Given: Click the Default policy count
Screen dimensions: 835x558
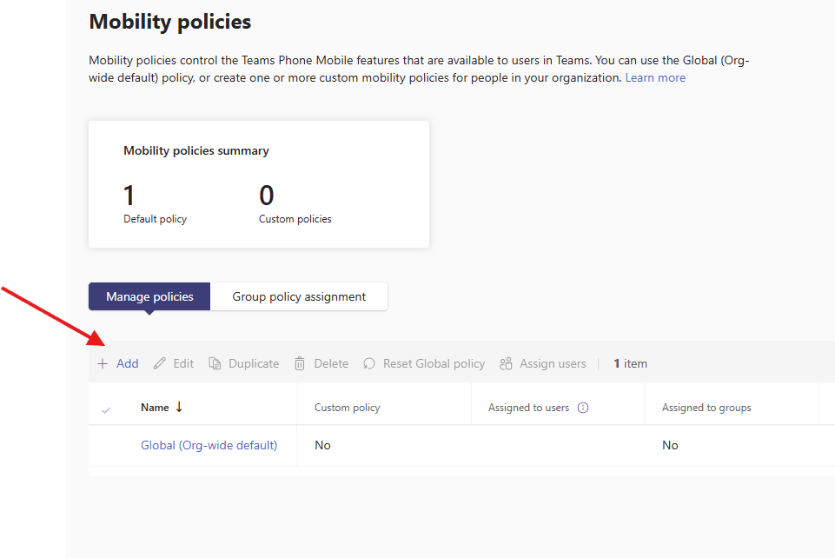Looking at the screenshot, I should coord(129,196).
